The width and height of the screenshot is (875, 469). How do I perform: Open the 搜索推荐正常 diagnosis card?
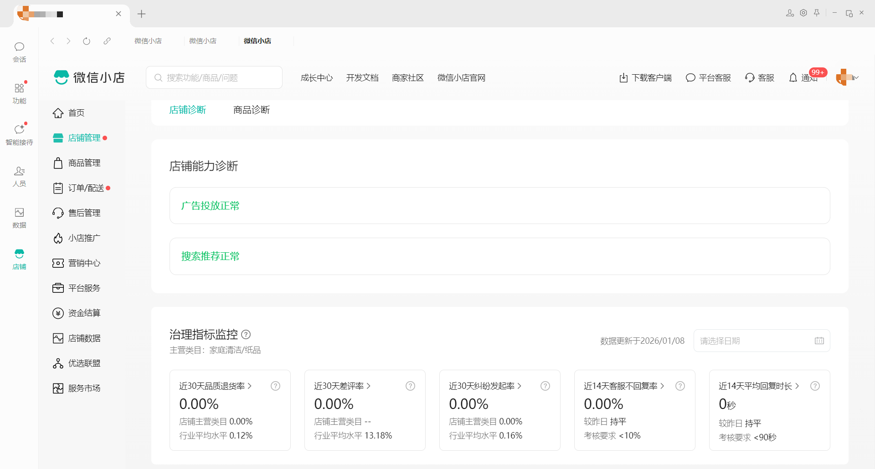[x=500, y=256]
